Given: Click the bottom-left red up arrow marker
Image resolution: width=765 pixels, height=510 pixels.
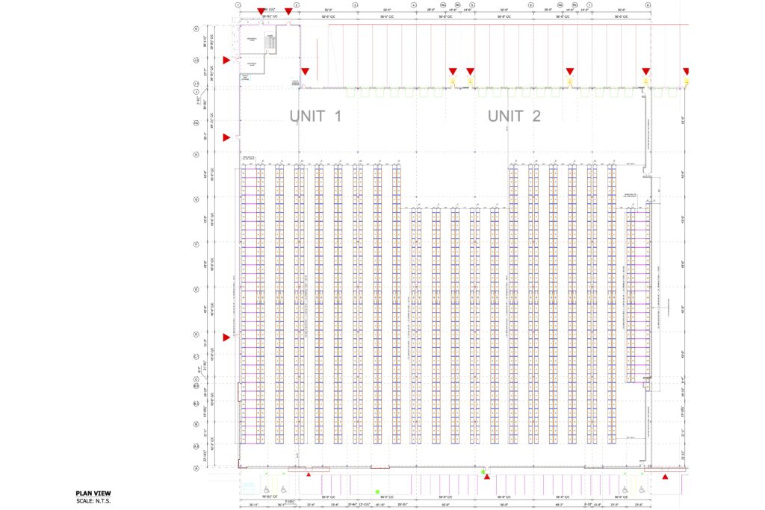Looking at the screenshot, I should 310,472.
